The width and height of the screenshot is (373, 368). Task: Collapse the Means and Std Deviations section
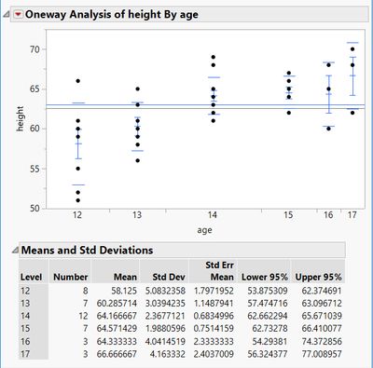click(15, 250)
